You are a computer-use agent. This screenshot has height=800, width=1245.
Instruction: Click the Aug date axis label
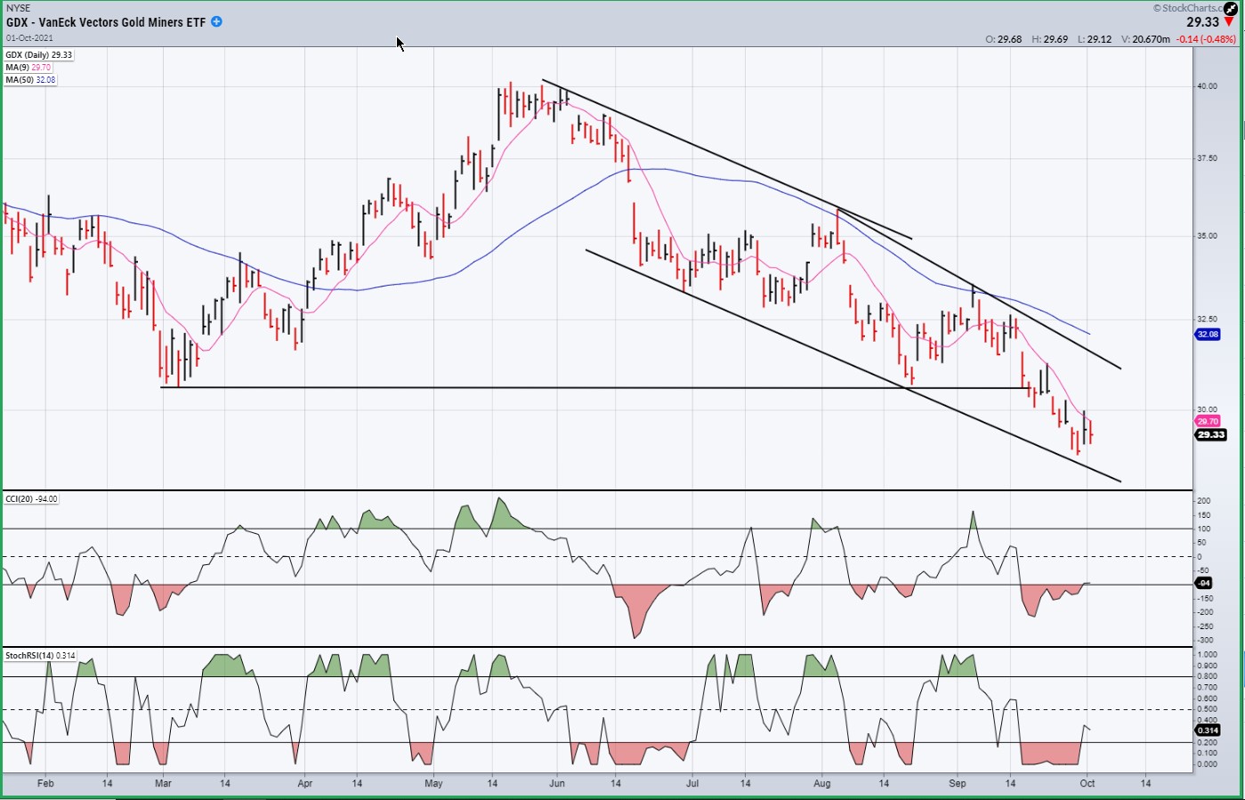pos(822,784)
